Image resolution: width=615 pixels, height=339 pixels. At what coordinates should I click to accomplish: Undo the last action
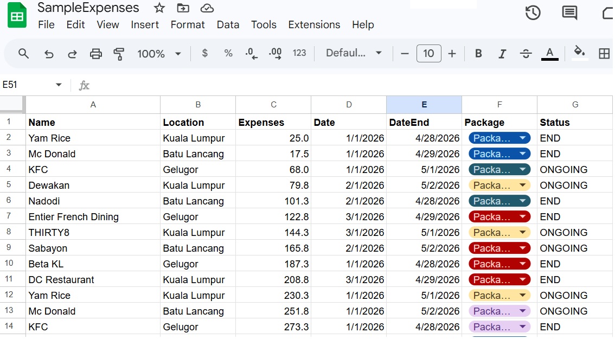point(49,53)
